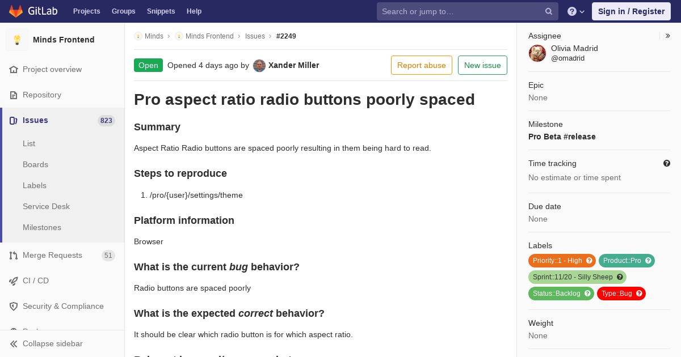681x357 pixels.
Task: Click the Priority::1 - High label
Action: coord(562,261)
